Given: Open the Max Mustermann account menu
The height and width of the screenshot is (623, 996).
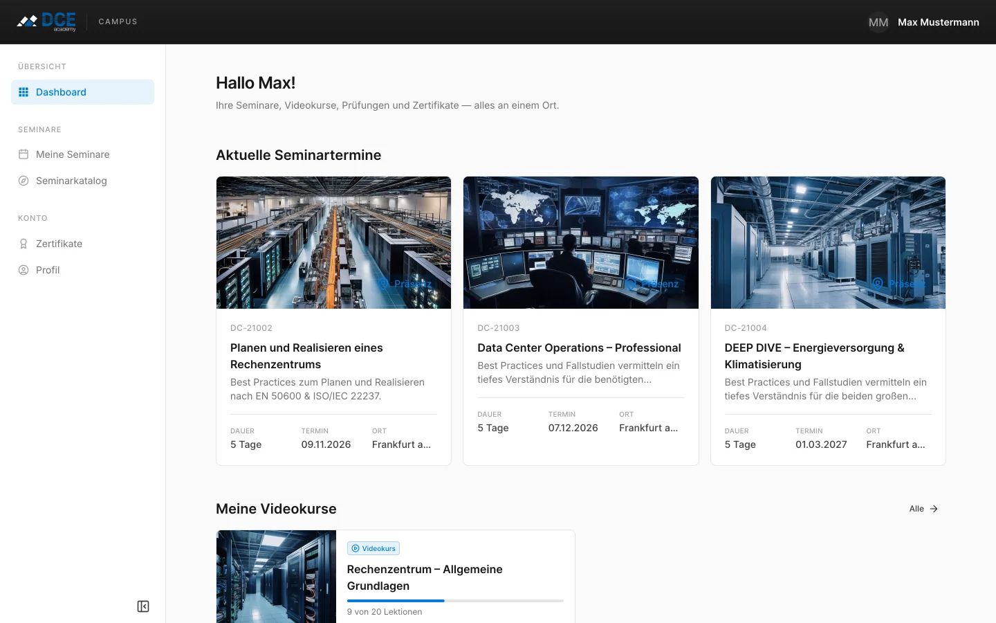Looking at the screenshot, I should click(938, 22).
